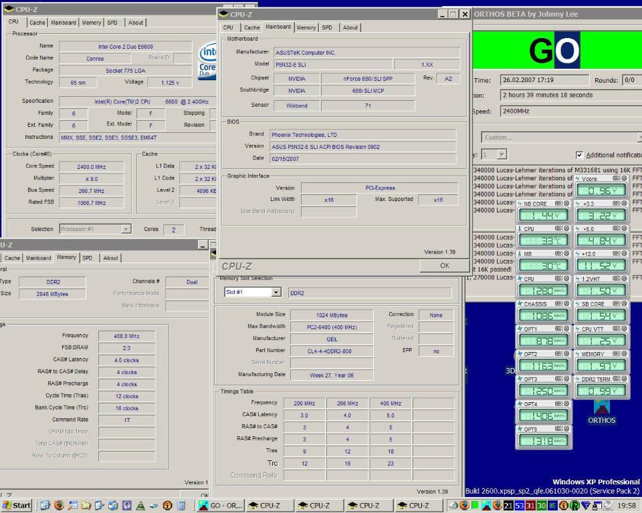This screenshot has width=642, height=513.
Task: Click the orange info icon in quick launch
Action: pyautogui.click(x=167, y=506)
